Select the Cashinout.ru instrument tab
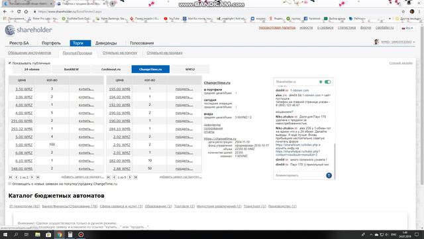Viewport: 424px width, 239px height. [111, 69]
